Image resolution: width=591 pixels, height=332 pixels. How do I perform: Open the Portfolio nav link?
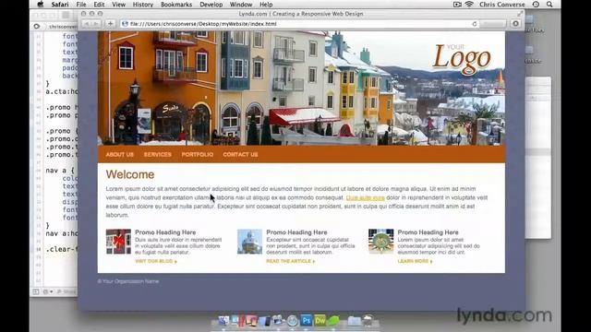(197, 154)
